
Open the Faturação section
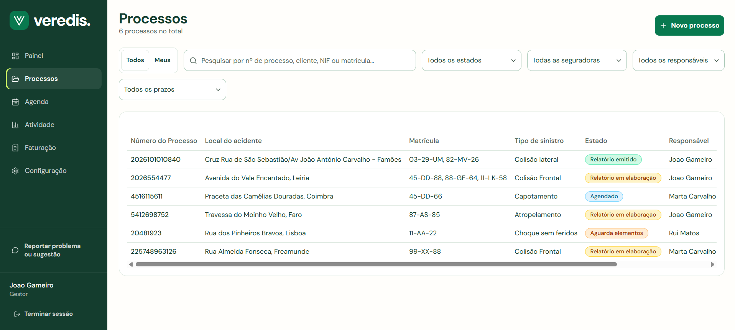click(54, 148)
